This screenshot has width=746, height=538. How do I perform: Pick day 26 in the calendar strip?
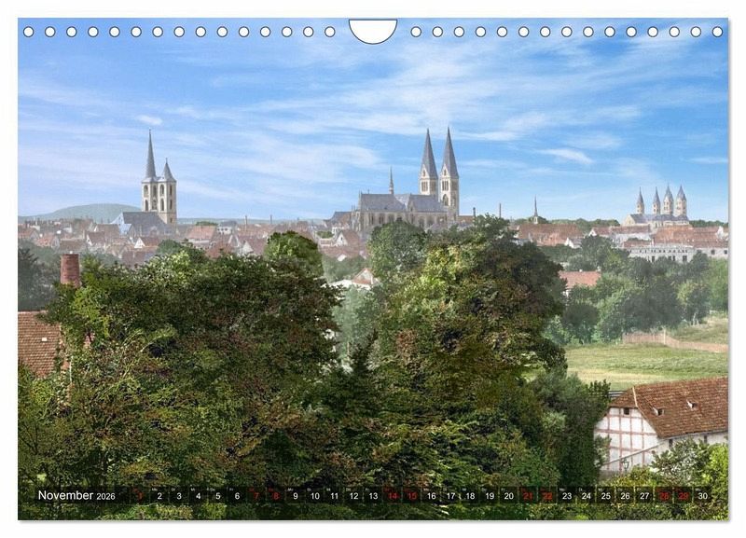coord(625,497)
